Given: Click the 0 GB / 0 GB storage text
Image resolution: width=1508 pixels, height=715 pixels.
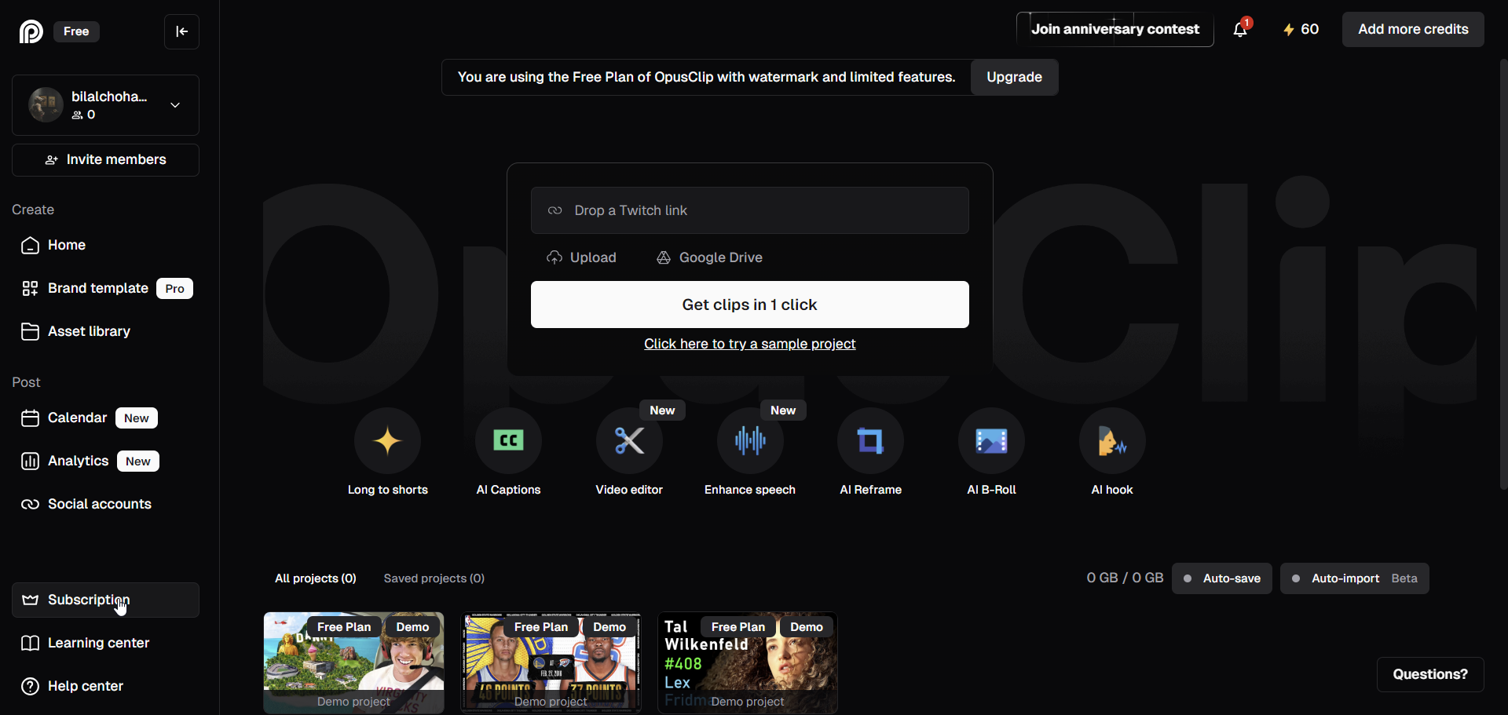Looking at the screenshot, I should (x=1125, y=578).
